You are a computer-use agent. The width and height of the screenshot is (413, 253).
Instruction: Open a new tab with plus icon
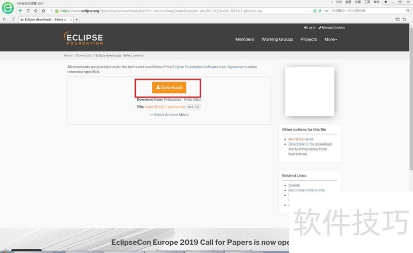(x=77, y=20)
